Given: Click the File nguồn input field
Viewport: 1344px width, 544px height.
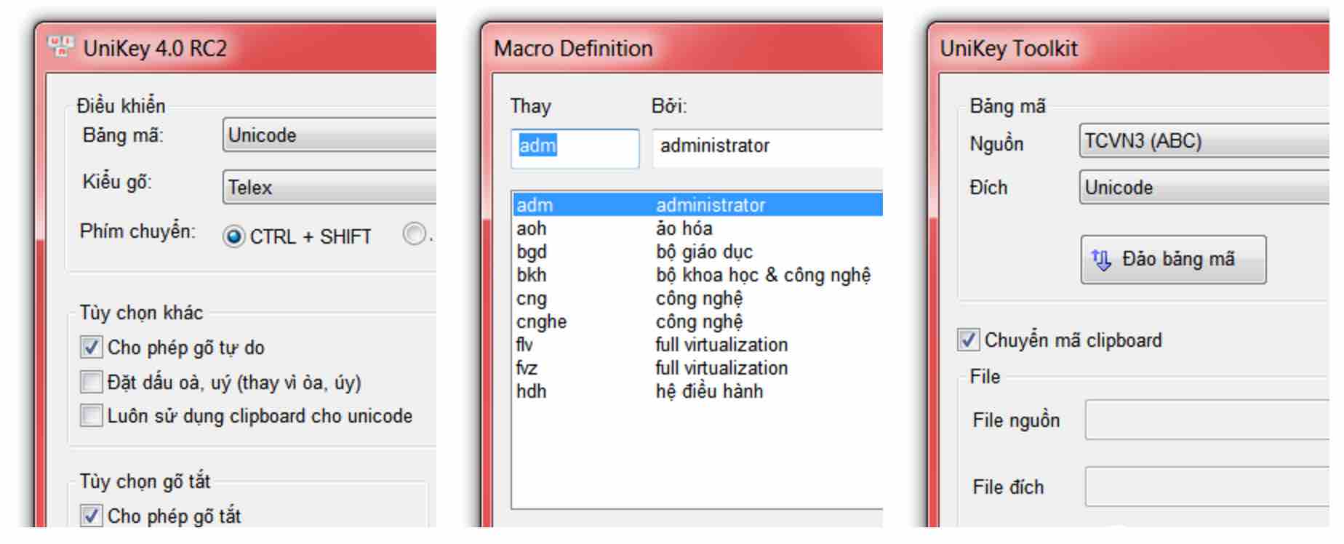Looking at the screenshot, I should tap(1207, 420).
